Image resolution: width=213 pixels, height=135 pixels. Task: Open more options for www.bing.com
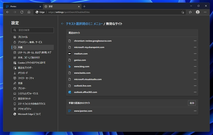pos(195,66)
